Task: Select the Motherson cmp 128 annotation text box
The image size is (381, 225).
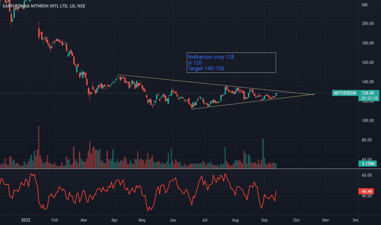Action: click(x=231, y=63)
